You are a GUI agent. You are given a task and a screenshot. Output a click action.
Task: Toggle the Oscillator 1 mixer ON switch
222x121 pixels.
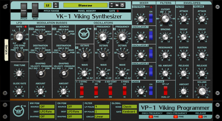(x=151, y=36)
